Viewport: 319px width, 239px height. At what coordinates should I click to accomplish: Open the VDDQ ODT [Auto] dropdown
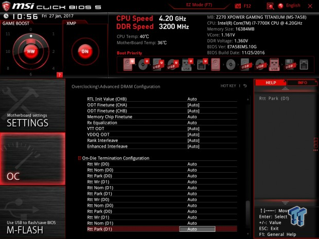[193, 134]
